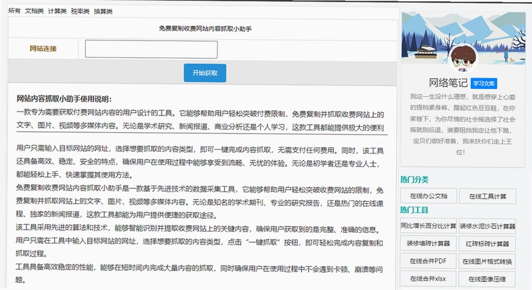Switch to the 文档类 tab
532x290 pixels.
click(35, 11)
